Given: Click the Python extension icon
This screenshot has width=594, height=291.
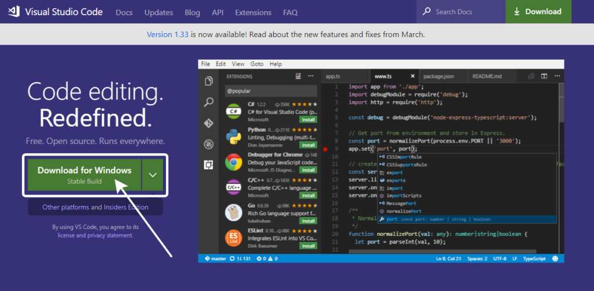Looking at the screenshot, I should (234, 137).
